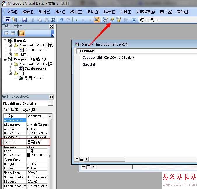Close the Project panel
Viewport: 197px width, 189px height.
coord(51,27)
